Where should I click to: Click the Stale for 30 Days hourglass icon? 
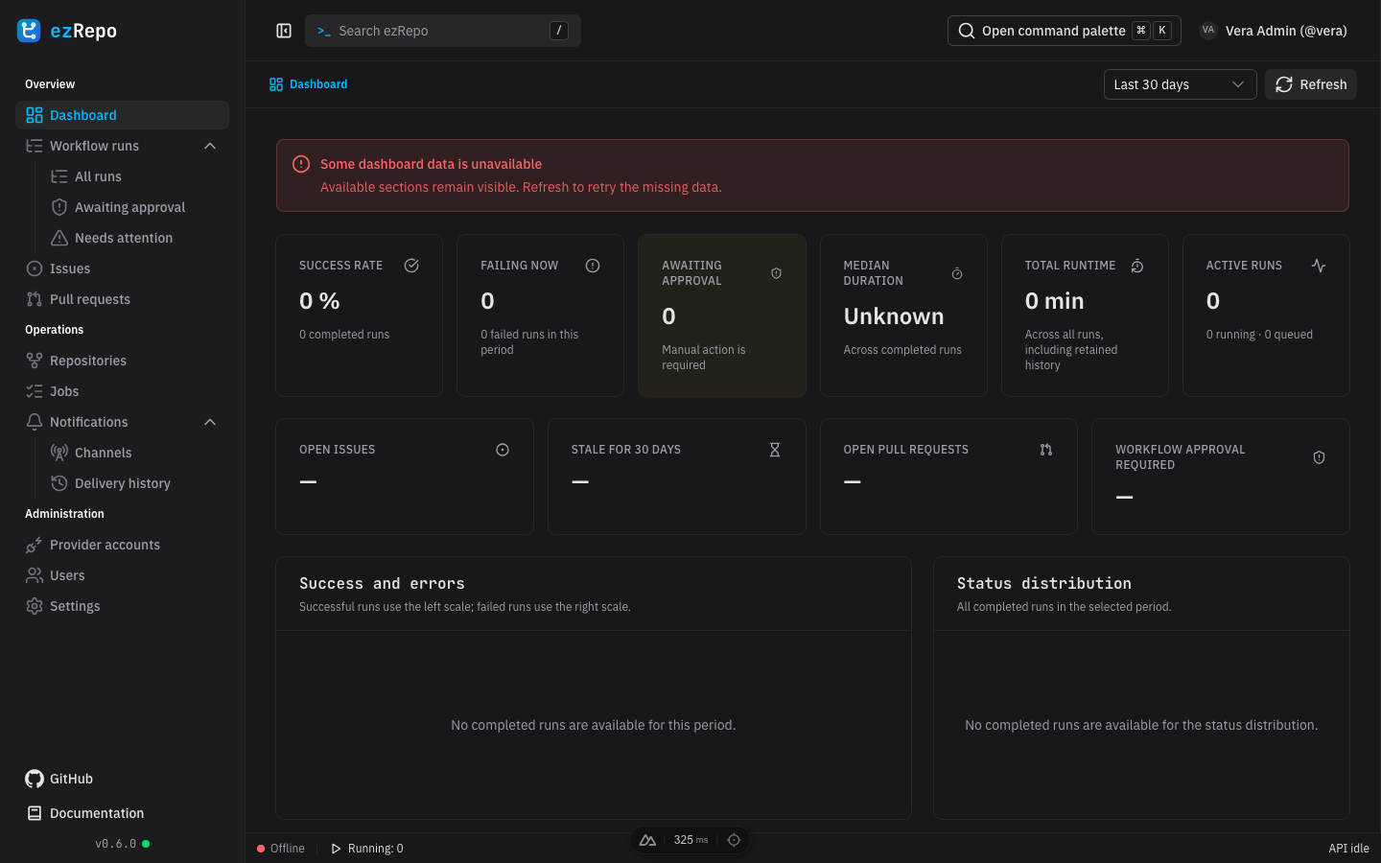(x=775, y=450)
